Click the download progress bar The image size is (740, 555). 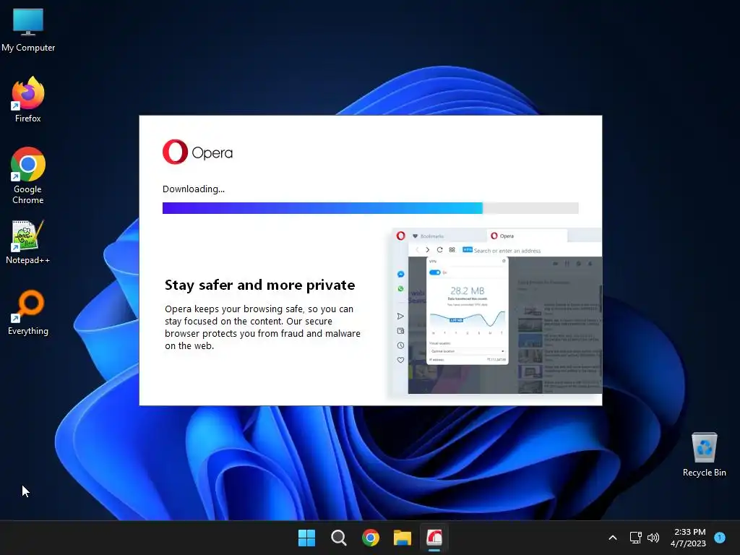(371, 208)
